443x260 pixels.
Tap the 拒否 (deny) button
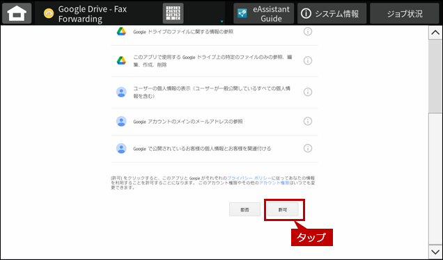[x=244, y=209]
